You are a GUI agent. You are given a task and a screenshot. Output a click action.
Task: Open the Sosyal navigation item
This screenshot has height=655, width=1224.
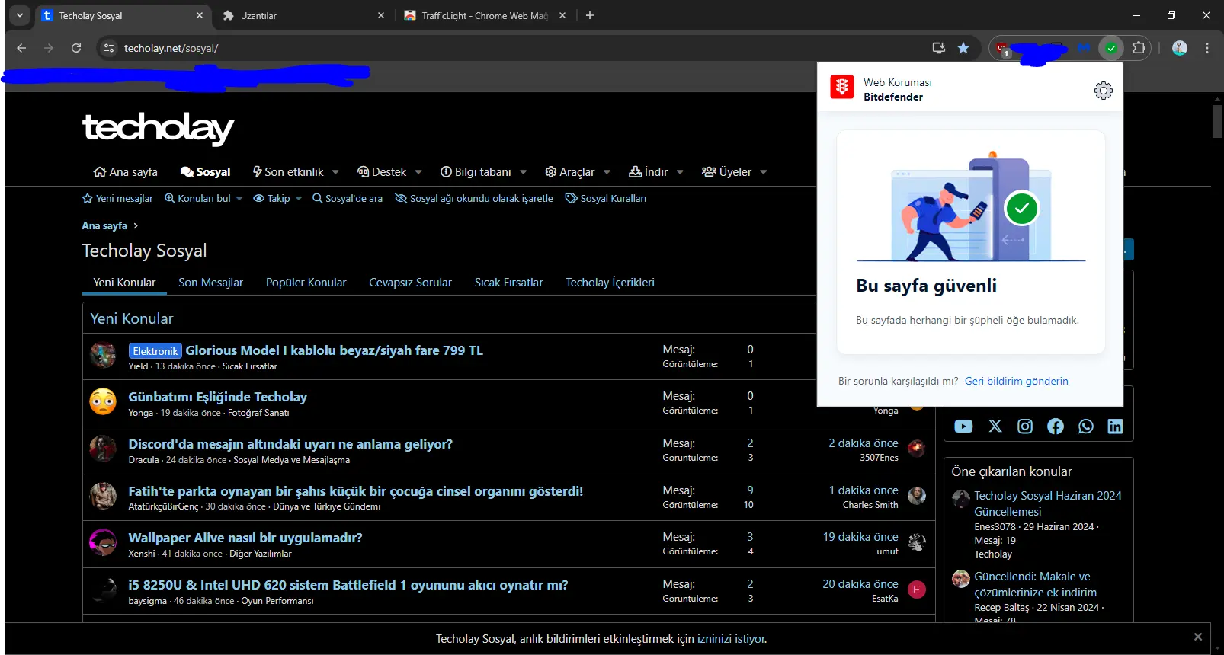pos(205,172)
